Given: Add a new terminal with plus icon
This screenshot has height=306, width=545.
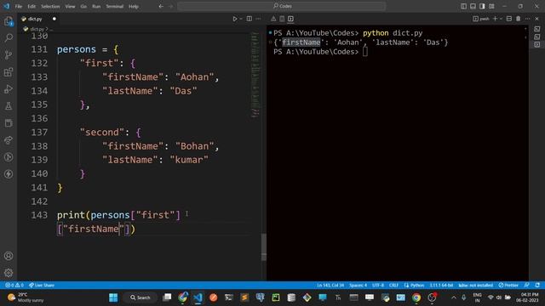Looking at the screenshot, I should [496, 19].
